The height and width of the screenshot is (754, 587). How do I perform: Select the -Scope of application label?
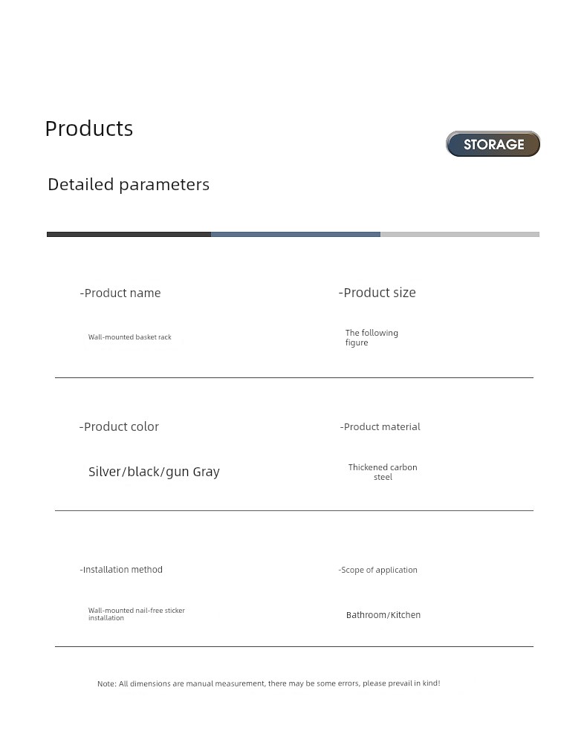click(377, 570)
